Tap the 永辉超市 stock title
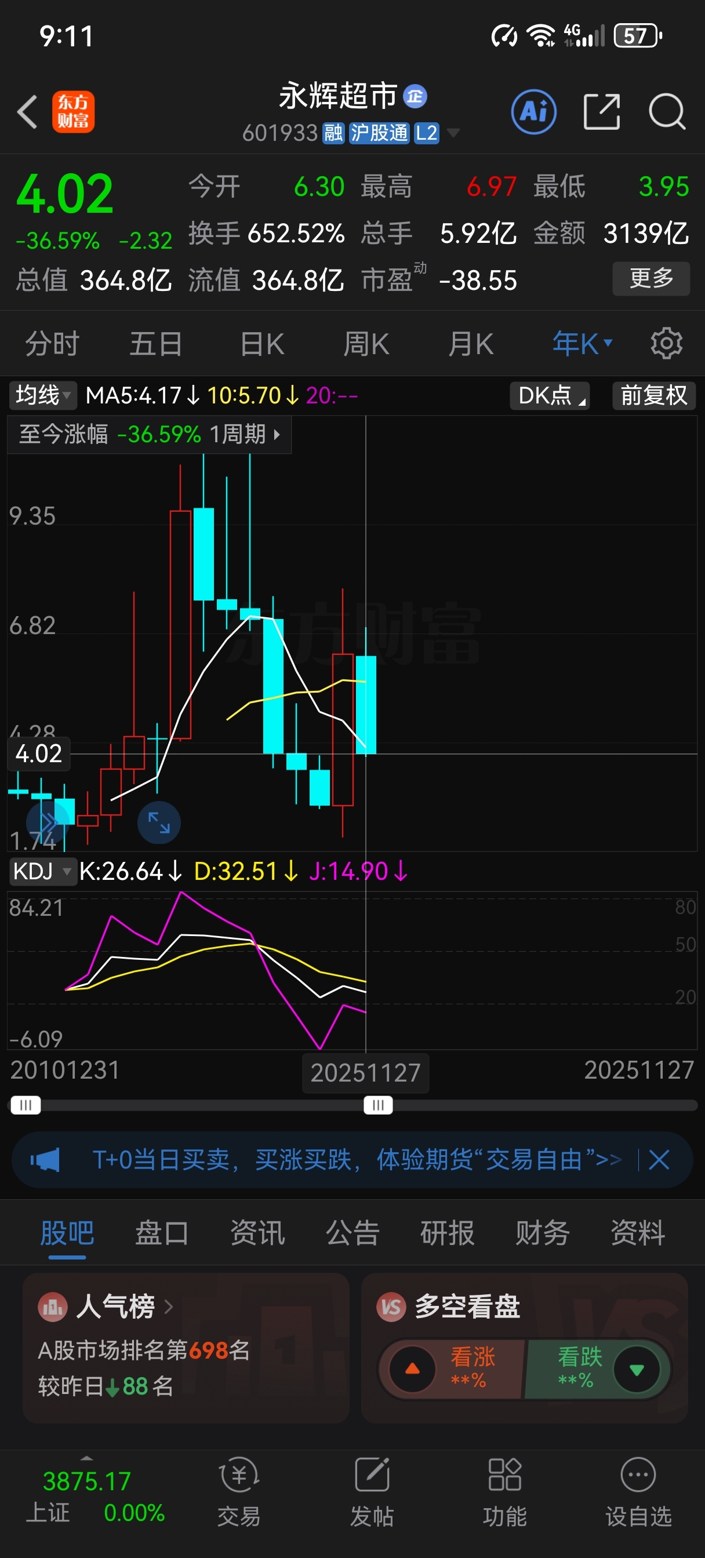 (x=337, y=96)
